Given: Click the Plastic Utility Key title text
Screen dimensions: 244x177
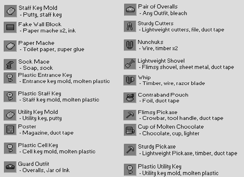Looking at the screenshot, I should pos(160,167).
